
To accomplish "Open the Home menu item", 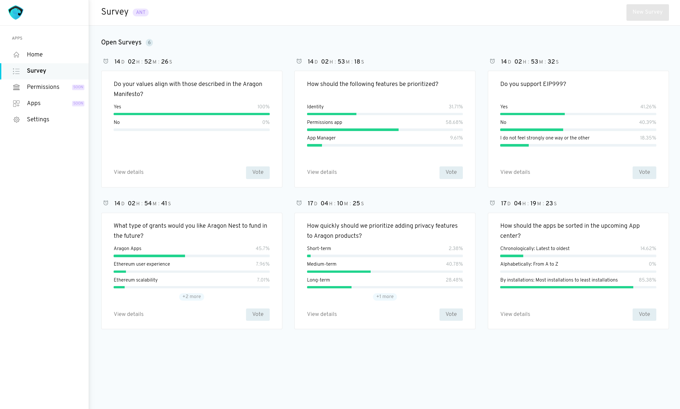I will click(44, 54).
